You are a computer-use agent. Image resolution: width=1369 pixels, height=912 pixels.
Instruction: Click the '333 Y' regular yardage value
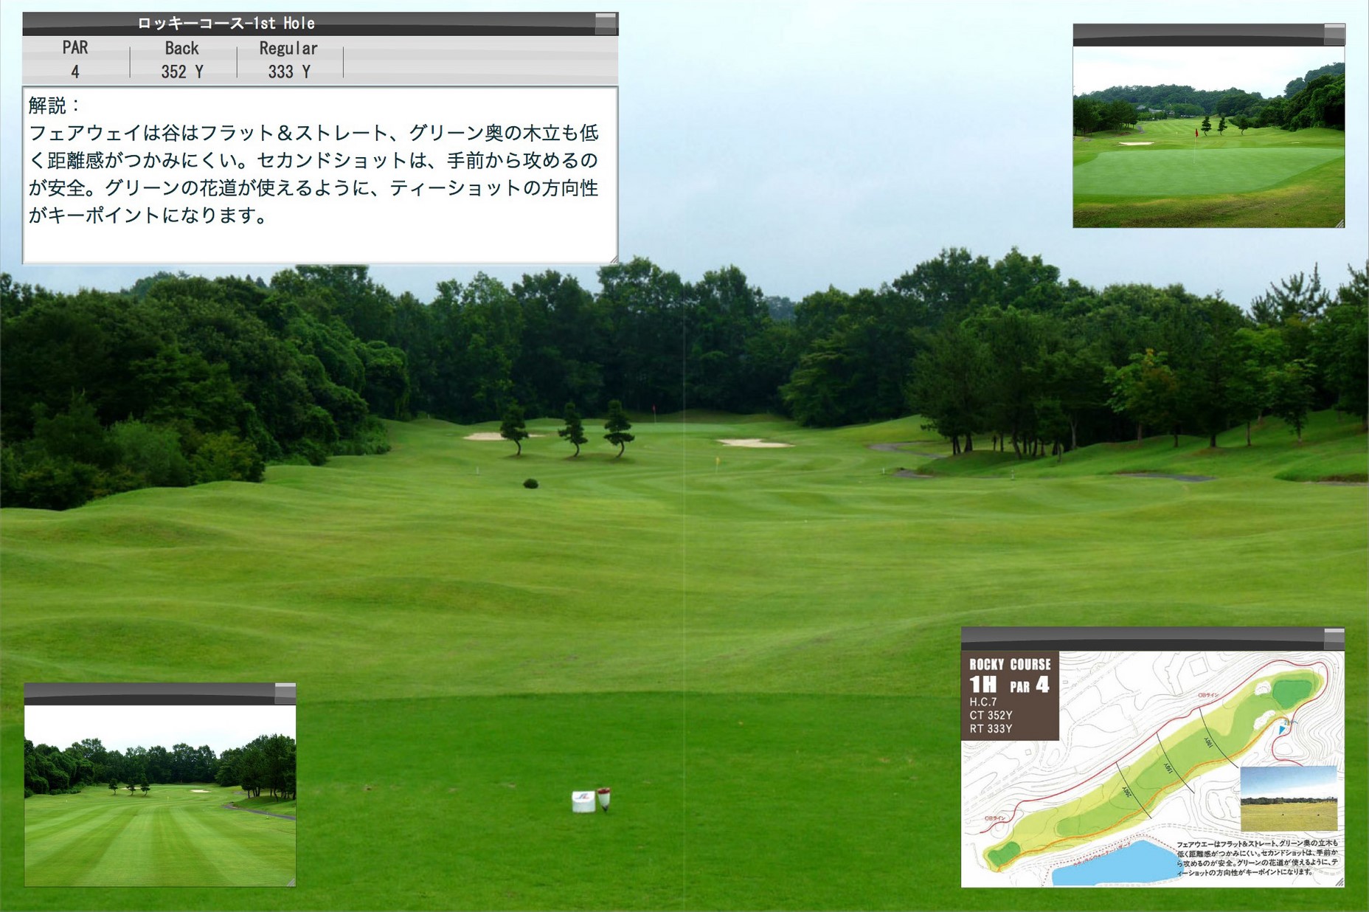pyautogui.click(x=289, y=72)
